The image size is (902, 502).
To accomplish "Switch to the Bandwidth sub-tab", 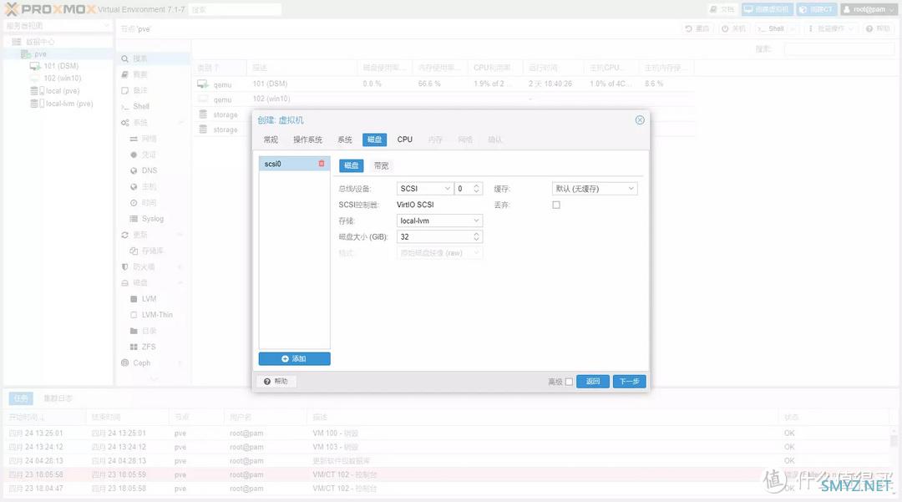I will (381, 165).
